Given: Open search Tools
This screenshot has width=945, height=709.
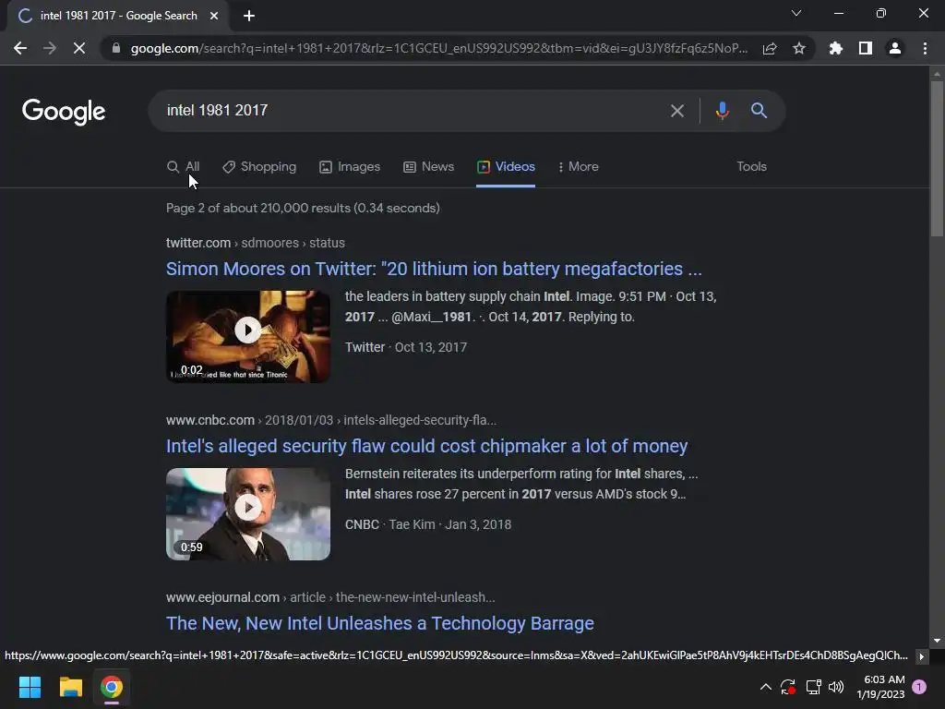Looking at the screenshot, I should click(751, 167).
